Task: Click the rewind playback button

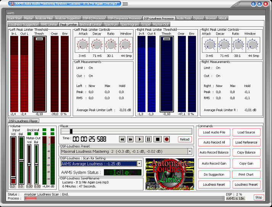Action: click(x=122, y=139)
